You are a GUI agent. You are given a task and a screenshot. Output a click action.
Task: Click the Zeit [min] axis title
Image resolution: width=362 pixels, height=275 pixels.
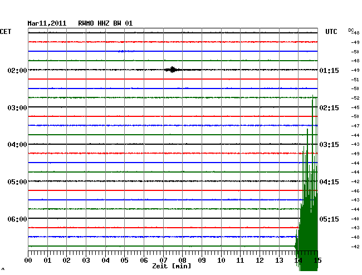coord(172,266)
